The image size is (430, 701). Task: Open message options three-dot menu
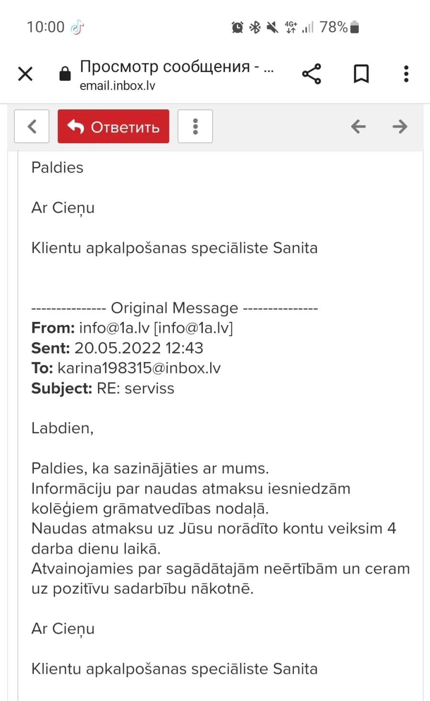pyautogui.click(x=195, y=127)
